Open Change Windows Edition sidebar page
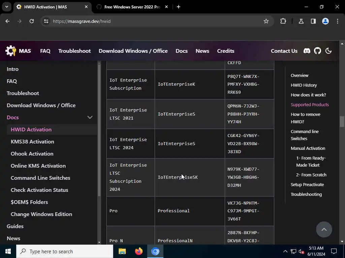The height and width of the screenshot is (258, 345). click(41, 214)
